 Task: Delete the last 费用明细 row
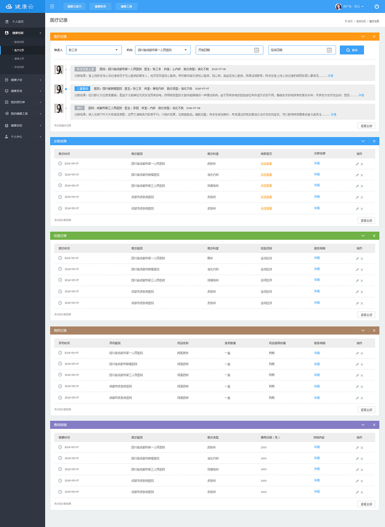(x=362, y=492)
